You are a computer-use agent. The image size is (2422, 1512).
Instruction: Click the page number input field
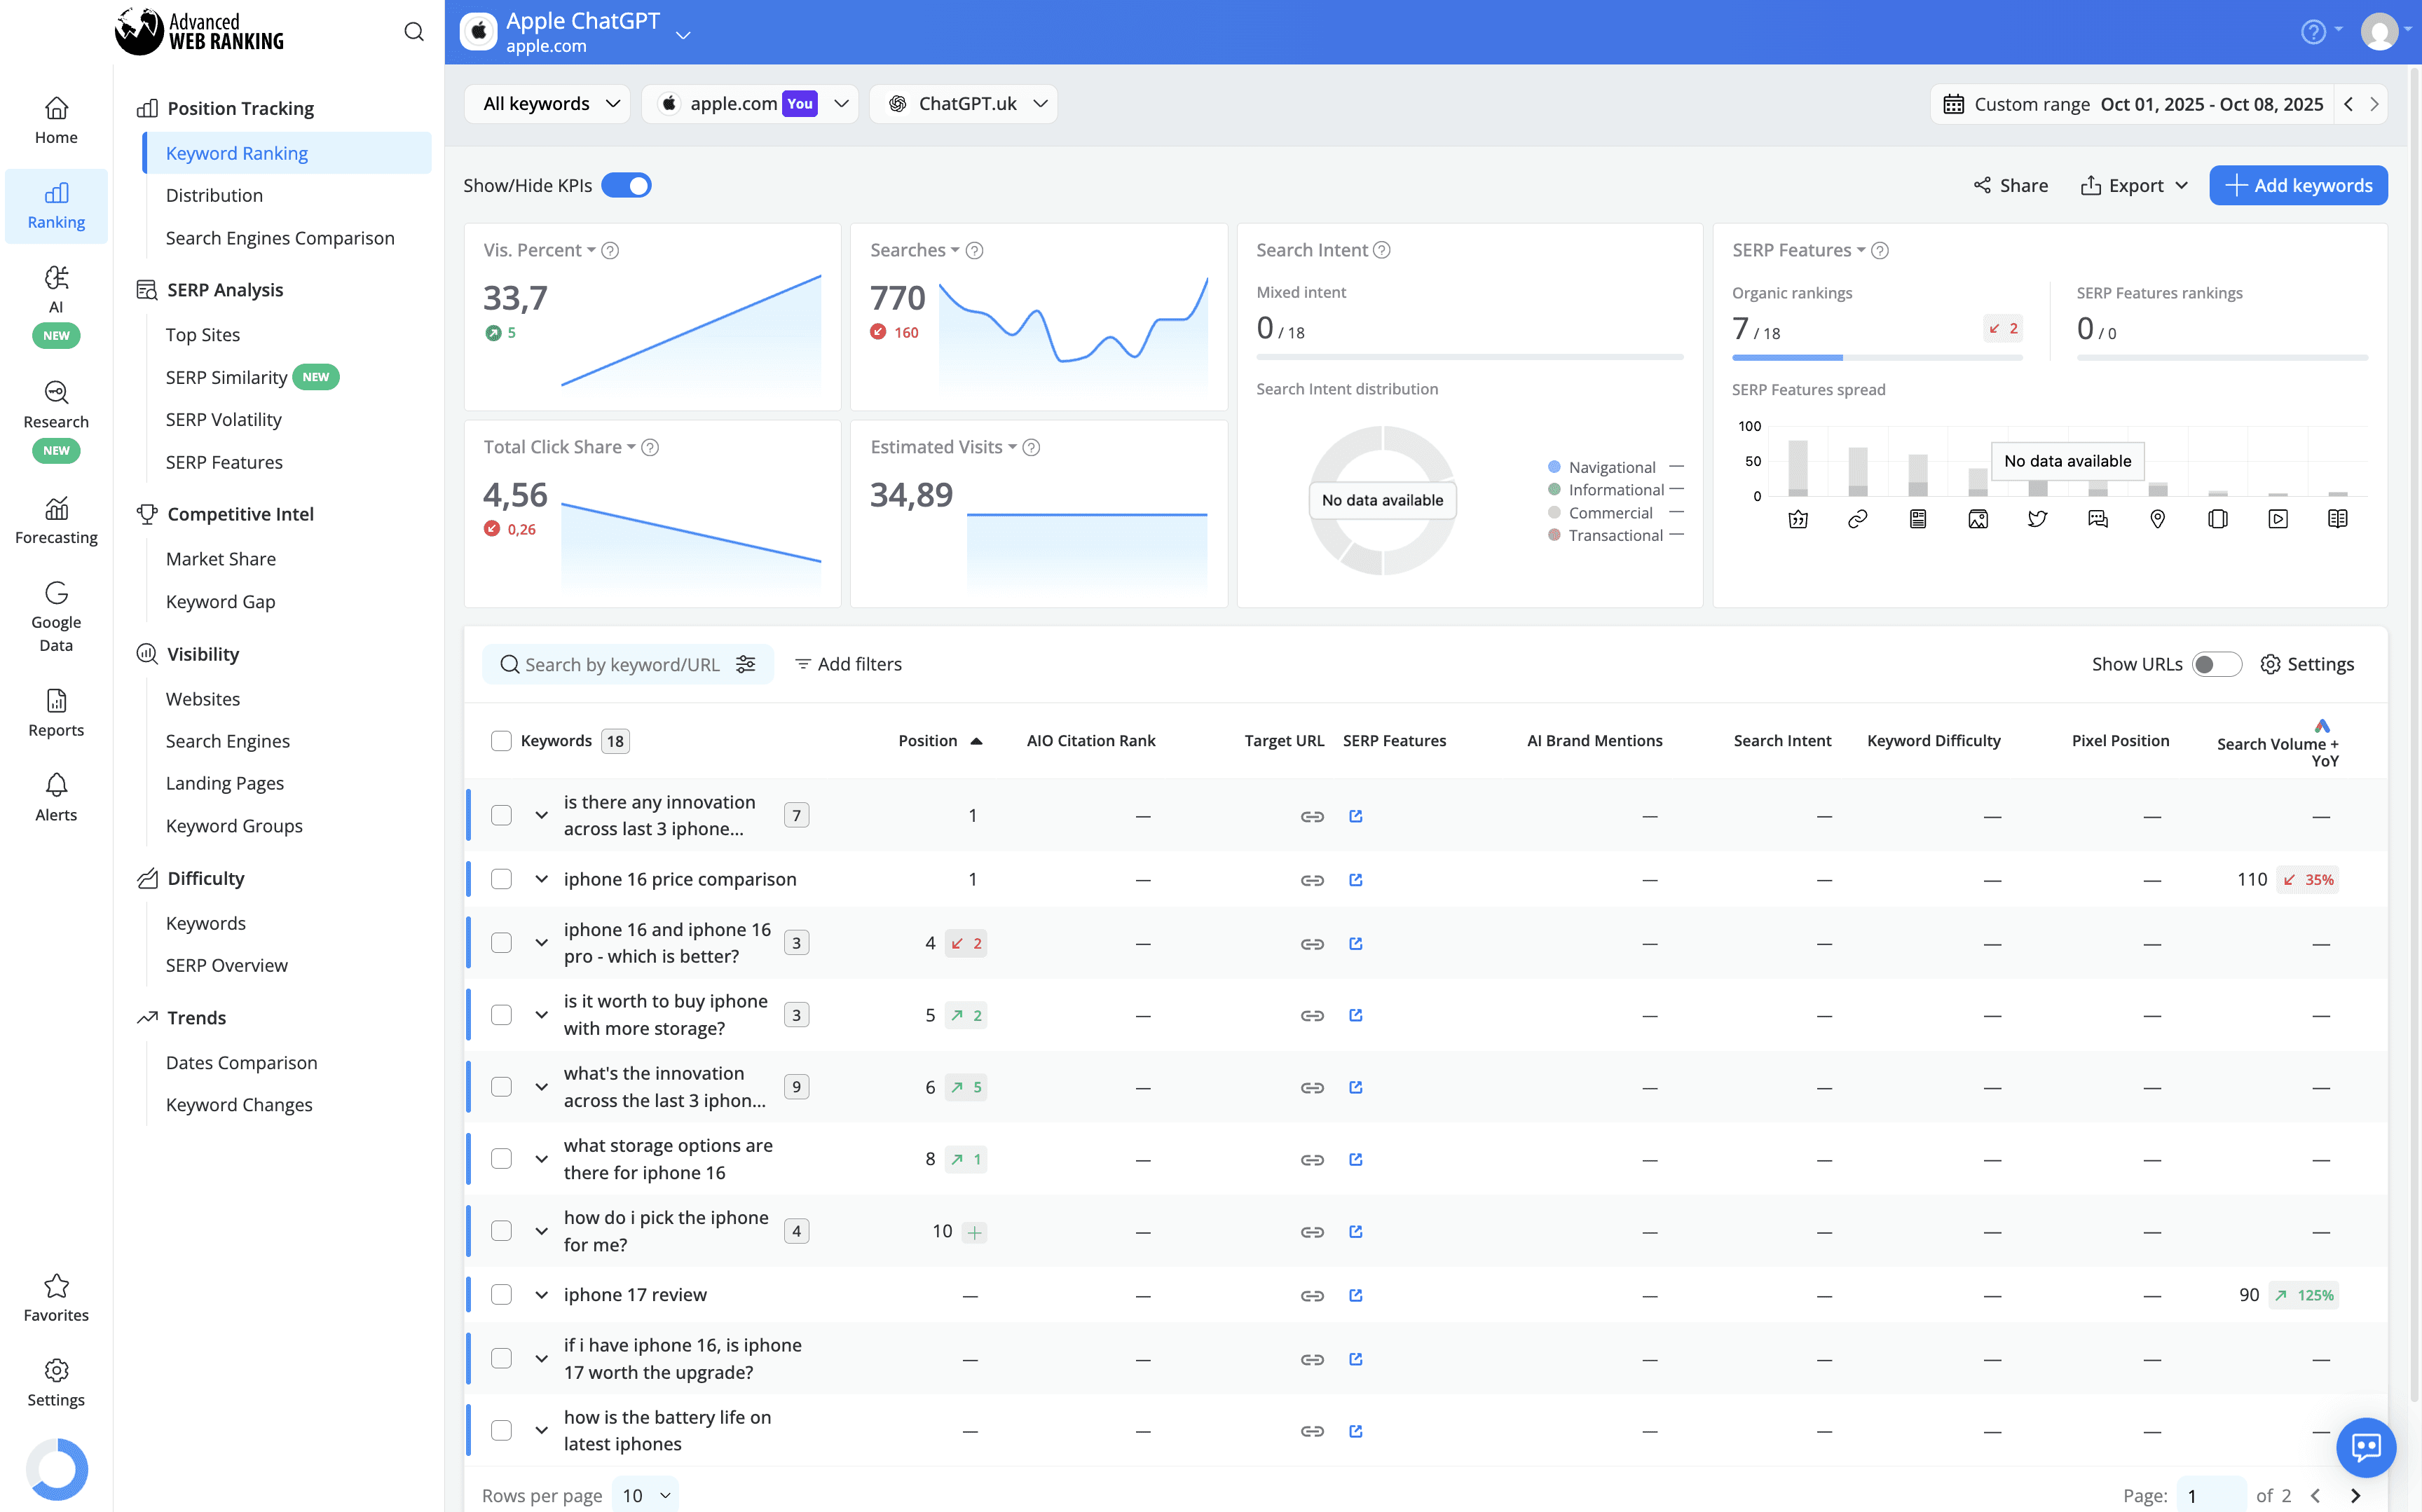click(x=2211, y=1496)
